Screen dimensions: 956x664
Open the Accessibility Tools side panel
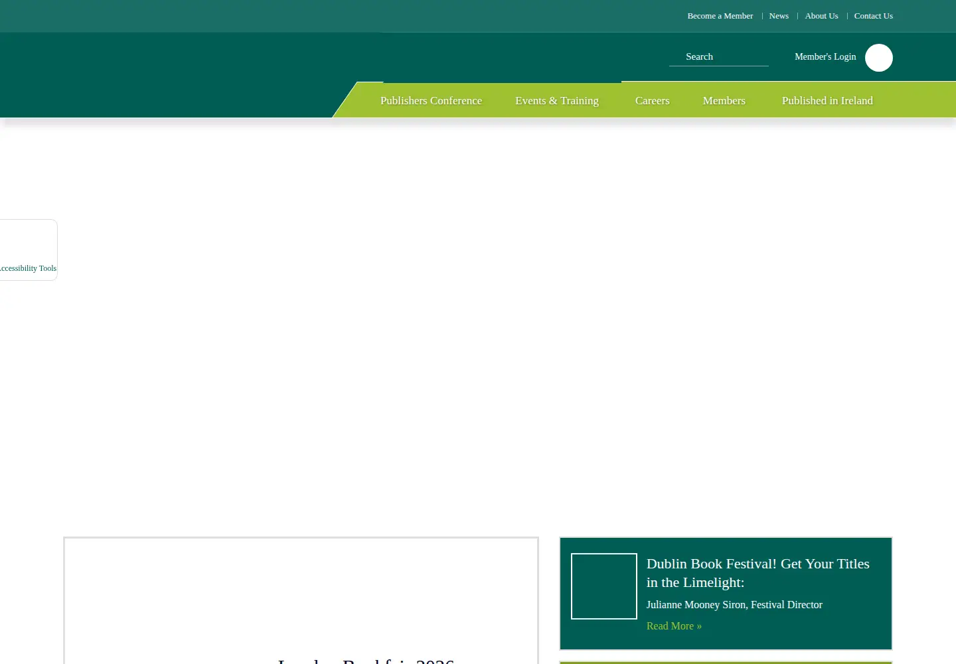[x=29, y=250]
